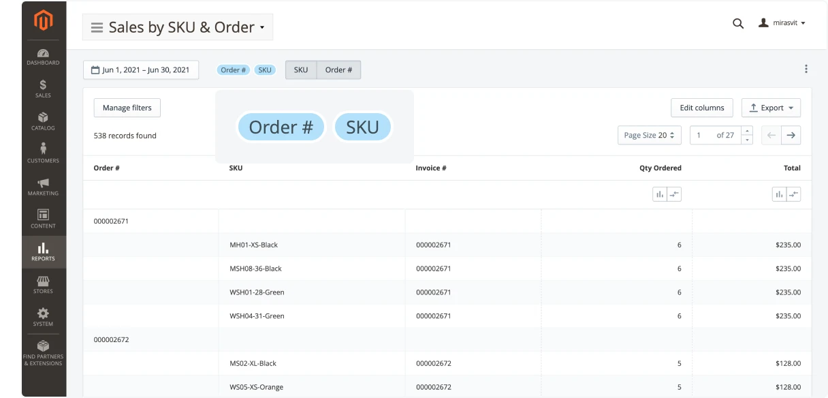Viewport: 828px width, 398px height.
Task: Click the Manage filters button
Action: (127, 107)
